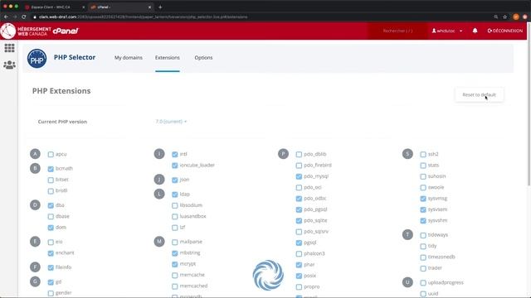Uncheck the sysvmsg extension
Viewport: 531px width, 298px height.
pos(423,199)
